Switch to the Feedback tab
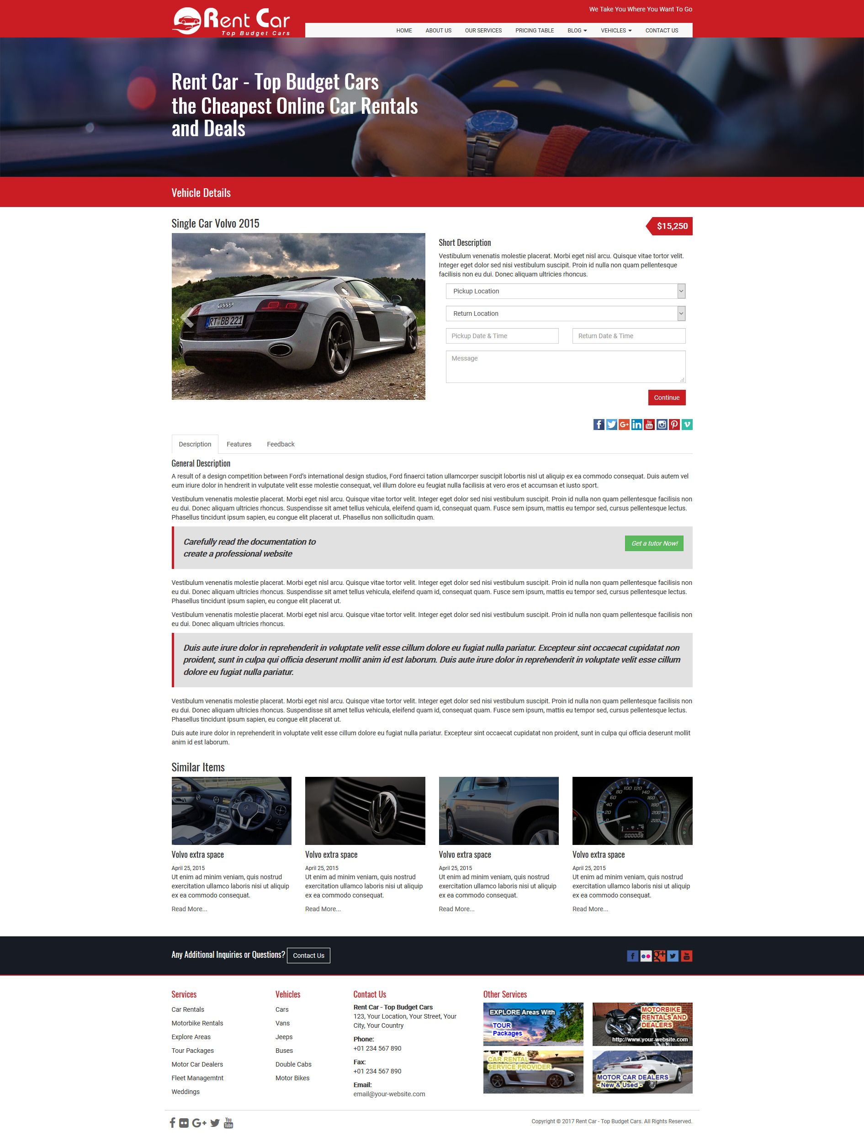The width and height of the screenshot is (864, 1147). tap(281, 444)
